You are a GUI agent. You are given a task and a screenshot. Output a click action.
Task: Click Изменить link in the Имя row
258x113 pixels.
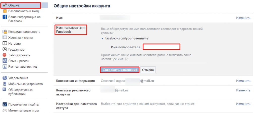(x=243, y=18)
